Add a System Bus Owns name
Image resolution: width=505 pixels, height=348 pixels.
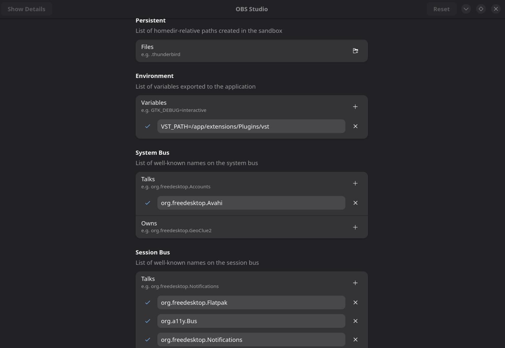[355, 227]
